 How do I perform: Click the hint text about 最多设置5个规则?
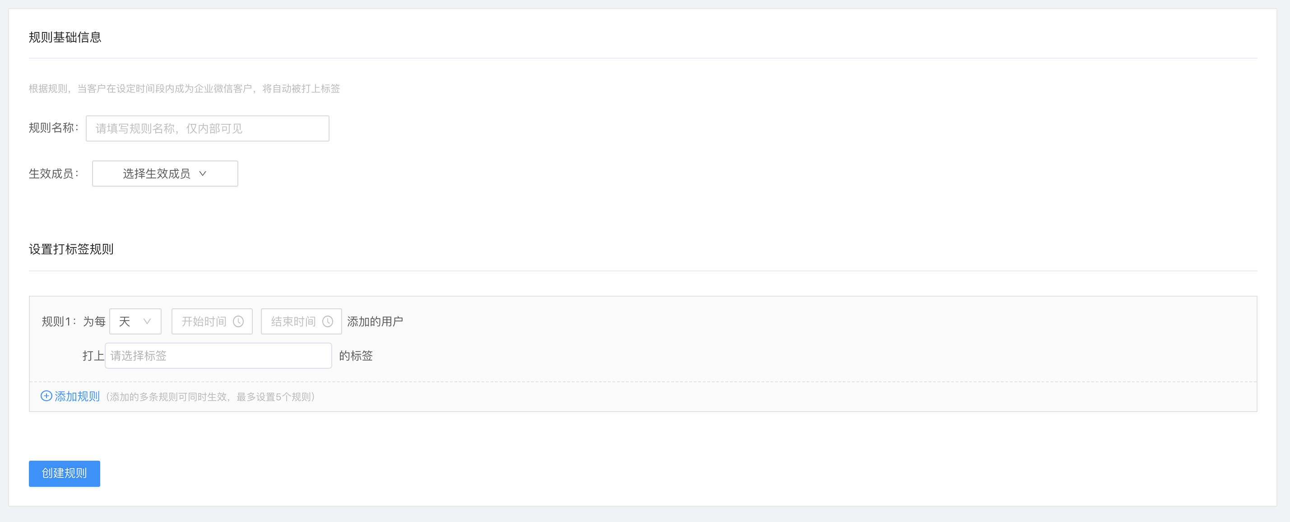(210, 397)
